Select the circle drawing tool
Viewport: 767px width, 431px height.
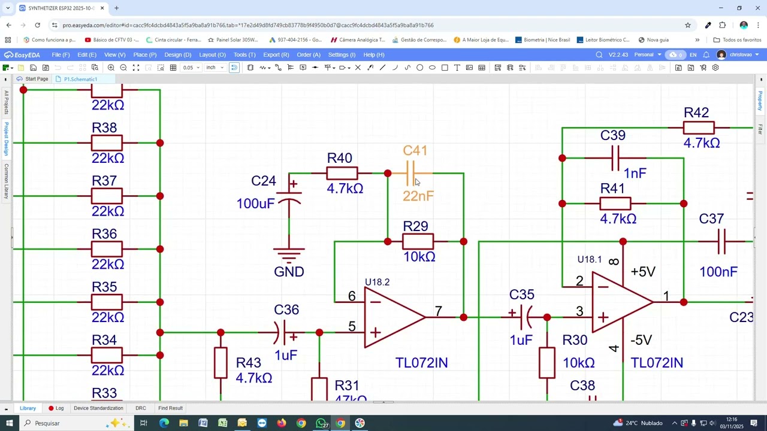click(419, 68)
